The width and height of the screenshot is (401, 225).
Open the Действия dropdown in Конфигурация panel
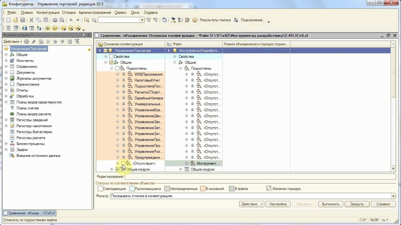pyautogui.click(x=13, y=42)
